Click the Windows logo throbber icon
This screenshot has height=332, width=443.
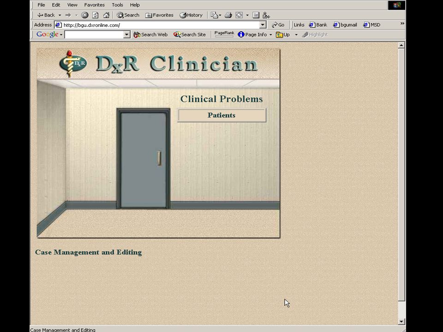pos(396,5)
